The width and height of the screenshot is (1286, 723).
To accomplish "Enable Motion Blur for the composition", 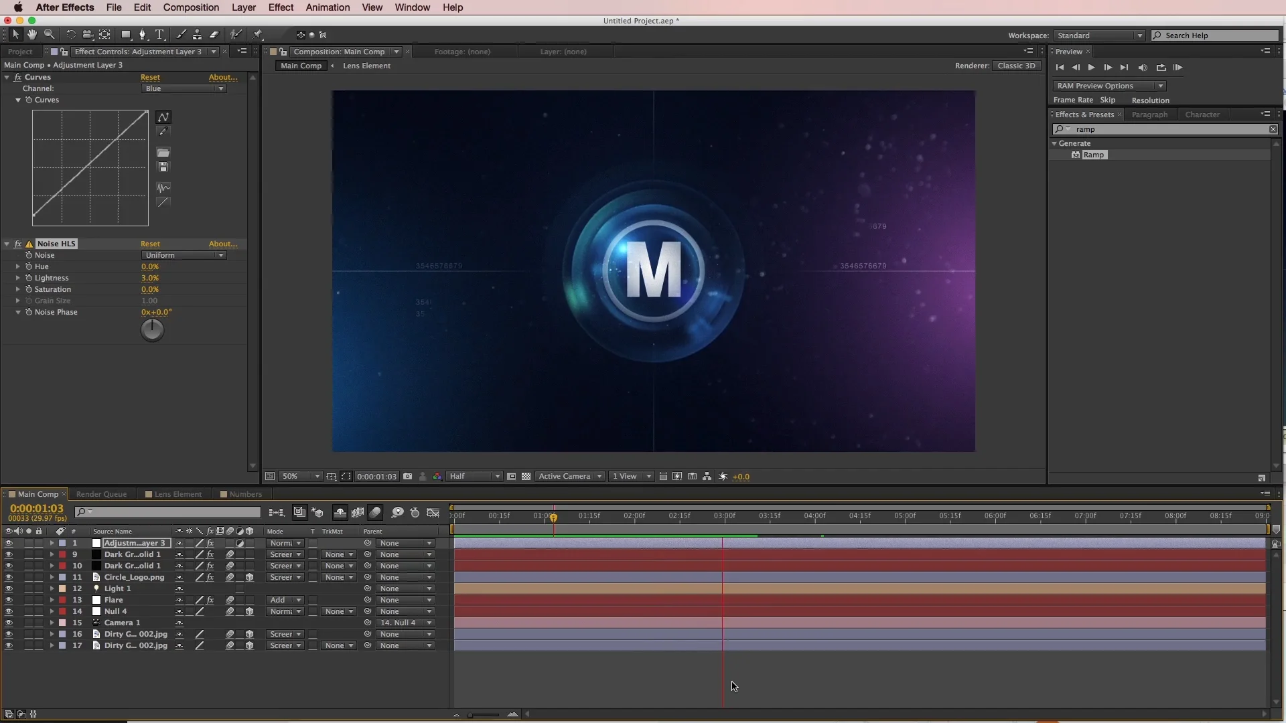I will 358,512.
